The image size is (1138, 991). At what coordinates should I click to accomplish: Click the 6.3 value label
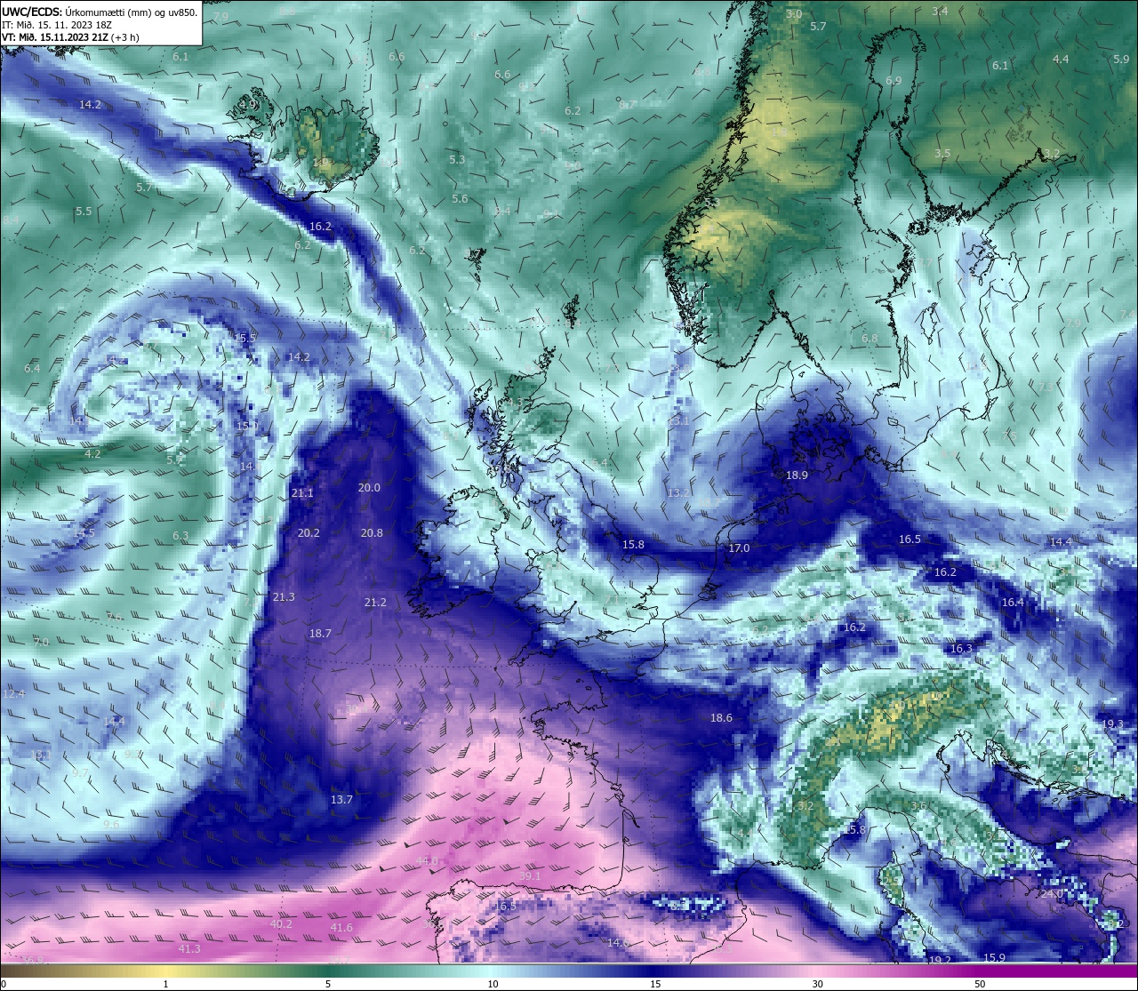click(180, 537)
